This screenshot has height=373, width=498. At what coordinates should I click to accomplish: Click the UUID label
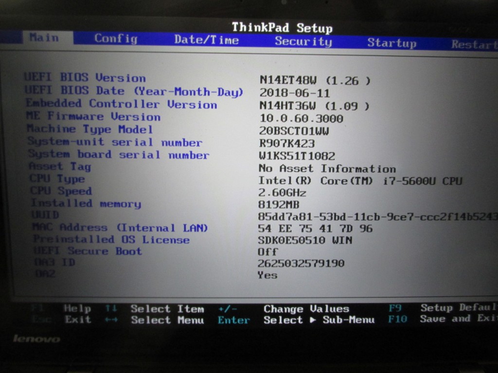(x=45, y=215)
